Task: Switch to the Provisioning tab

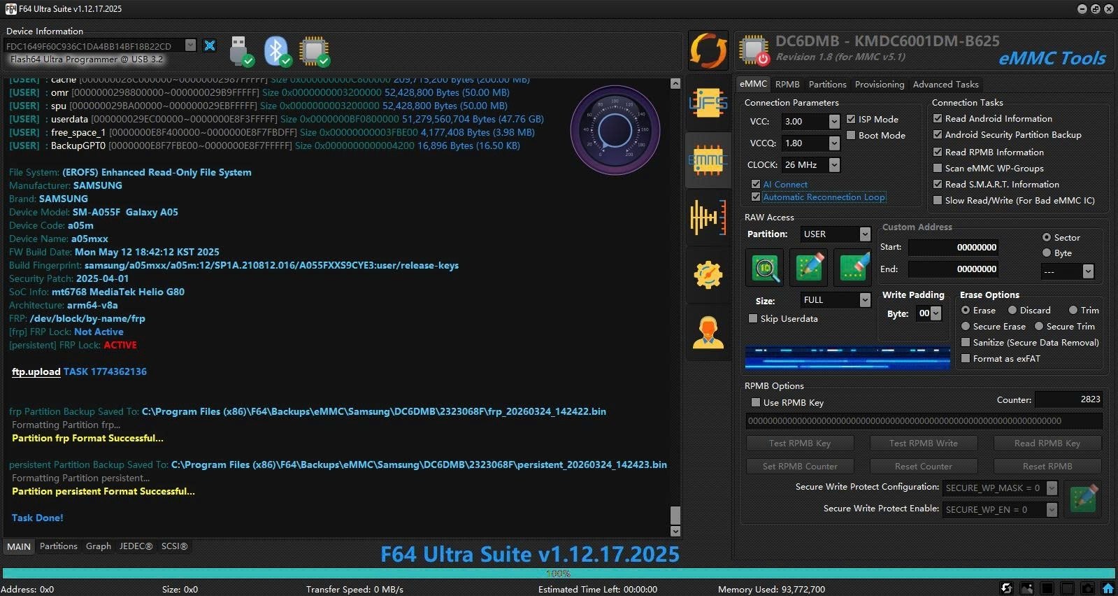Action: (880, 84)
